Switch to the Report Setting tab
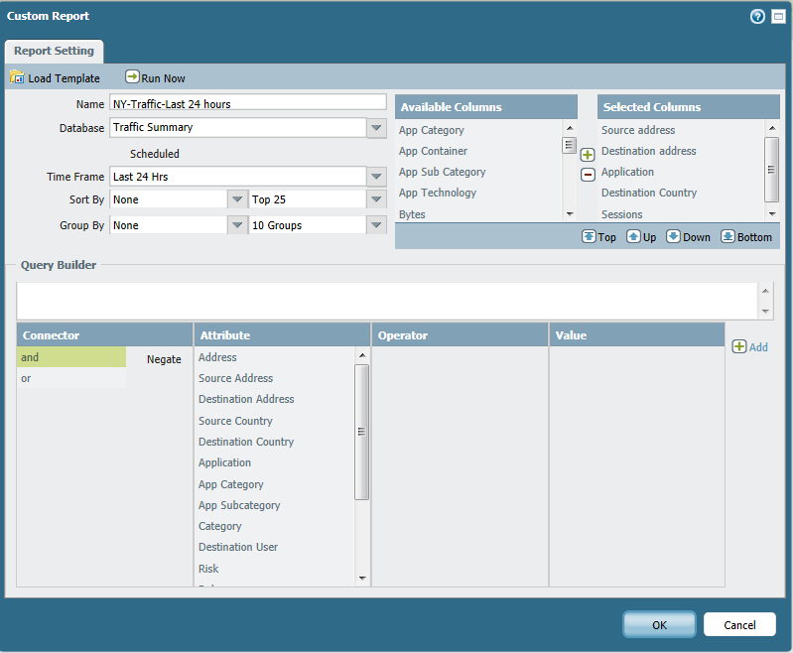This screenshot has height=653, width=793. click(x=55, y=51)
